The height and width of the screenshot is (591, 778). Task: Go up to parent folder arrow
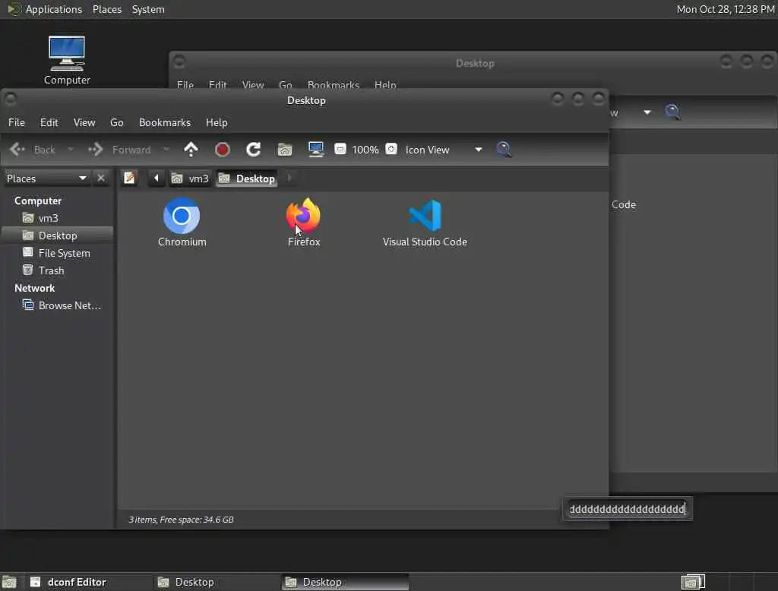click(191, 150)
